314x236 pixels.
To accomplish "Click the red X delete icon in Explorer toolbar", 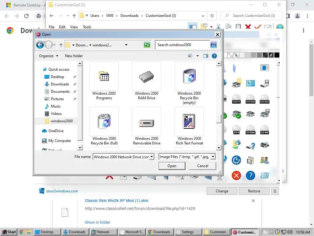I will point(248,26).
